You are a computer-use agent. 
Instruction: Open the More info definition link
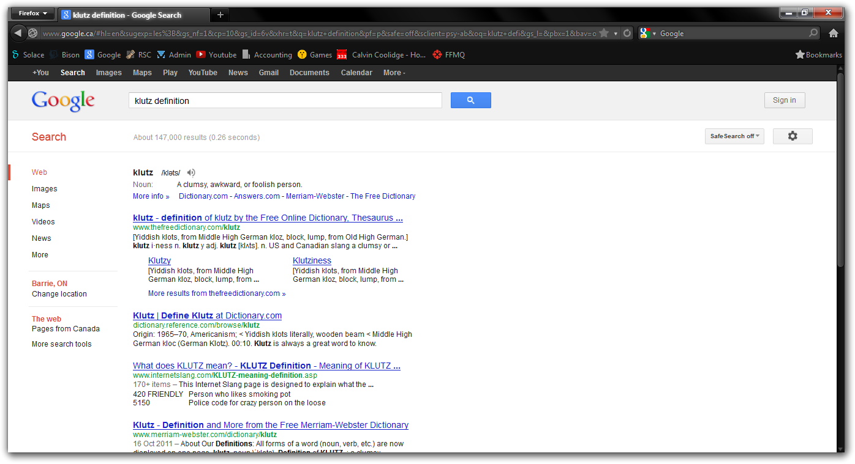click(151, 196)
